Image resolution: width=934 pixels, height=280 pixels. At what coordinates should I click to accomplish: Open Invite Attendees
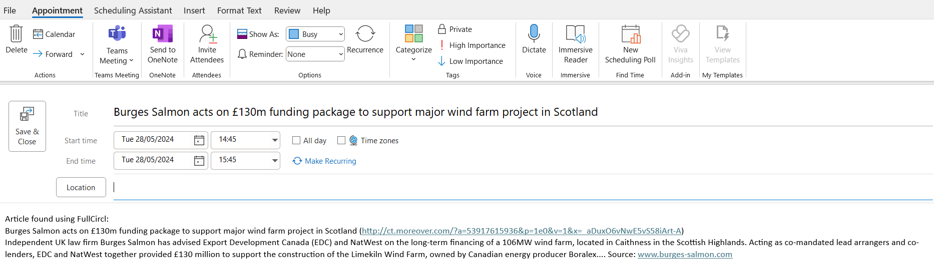(207, 45)
